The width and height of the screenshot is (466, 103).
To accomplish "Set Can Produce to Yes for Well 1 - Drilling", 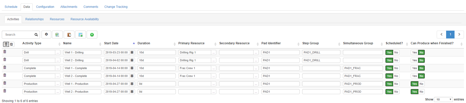I will pos(415,52).
